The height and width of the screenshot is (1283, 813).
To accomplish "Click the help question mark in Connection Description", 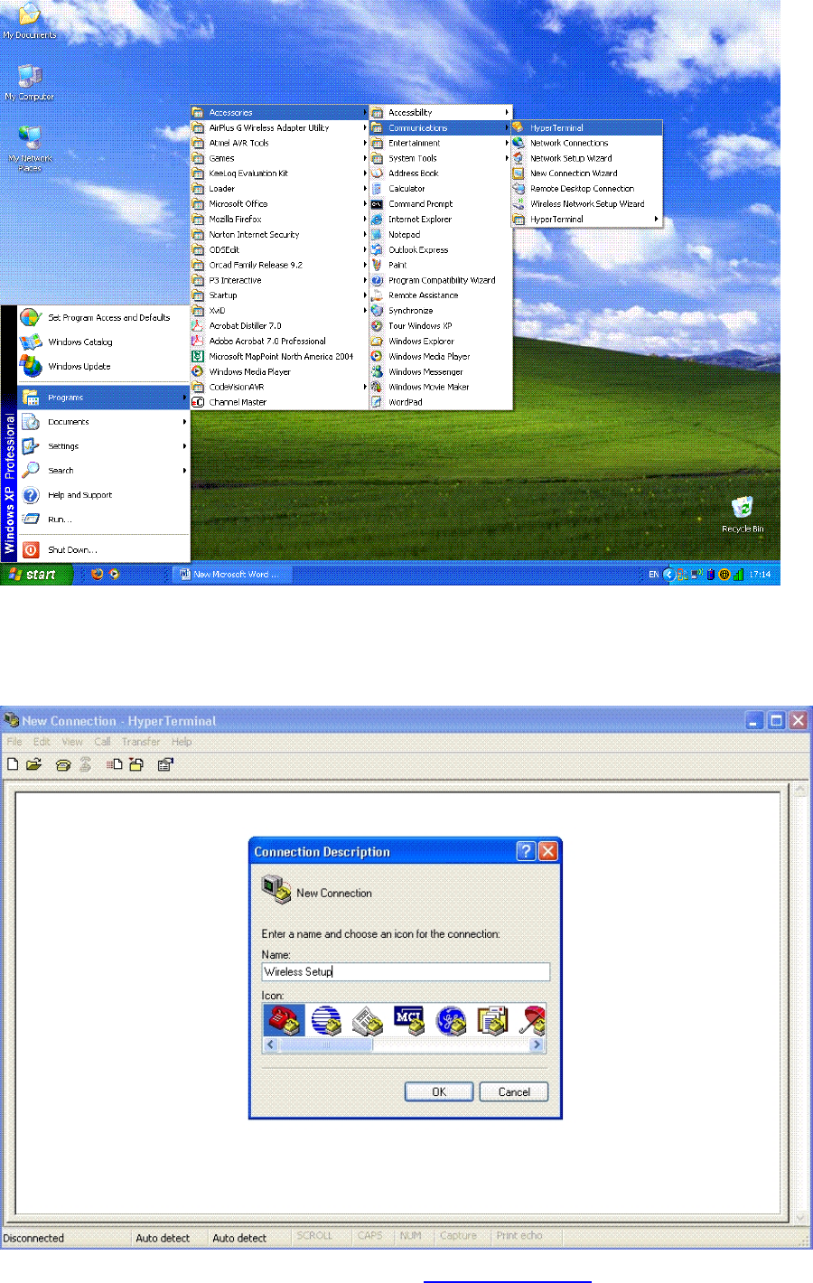I will click(x=526, y=851).
